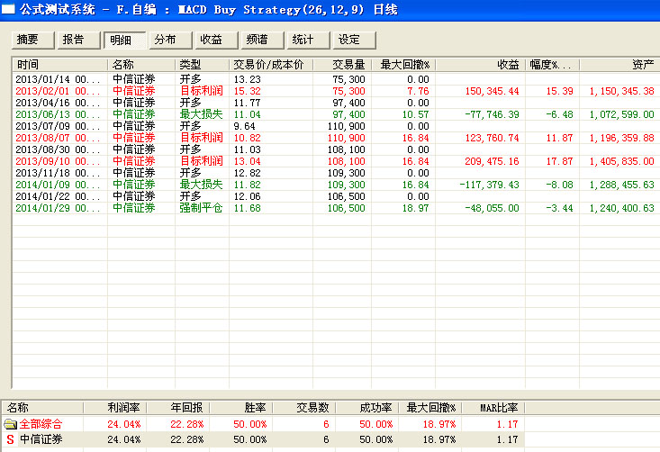Click the profit value 209,475.16

pyautogui.click(x=492, y=161)
